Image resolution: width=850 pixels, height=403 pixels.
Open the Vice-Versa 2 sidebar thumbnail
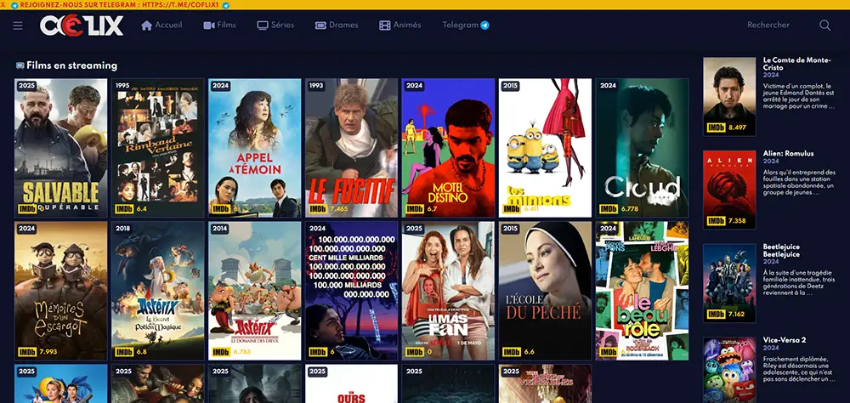point(729,370)
